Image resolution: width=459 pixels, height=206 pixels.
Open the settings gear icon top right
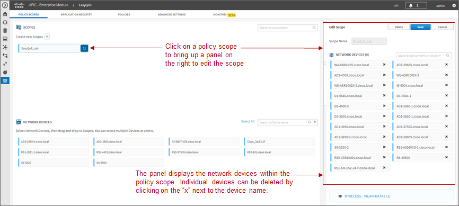[454, 5]
